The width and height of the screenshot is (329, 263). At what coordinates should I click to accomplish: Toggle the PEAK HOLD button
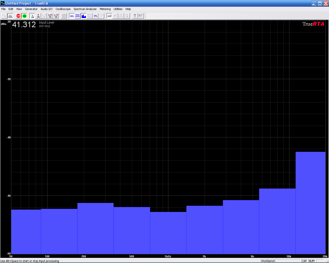(78, 16)
